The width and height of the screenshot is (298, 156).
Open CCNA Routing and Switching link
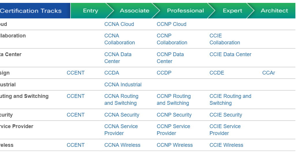point(121,100)
